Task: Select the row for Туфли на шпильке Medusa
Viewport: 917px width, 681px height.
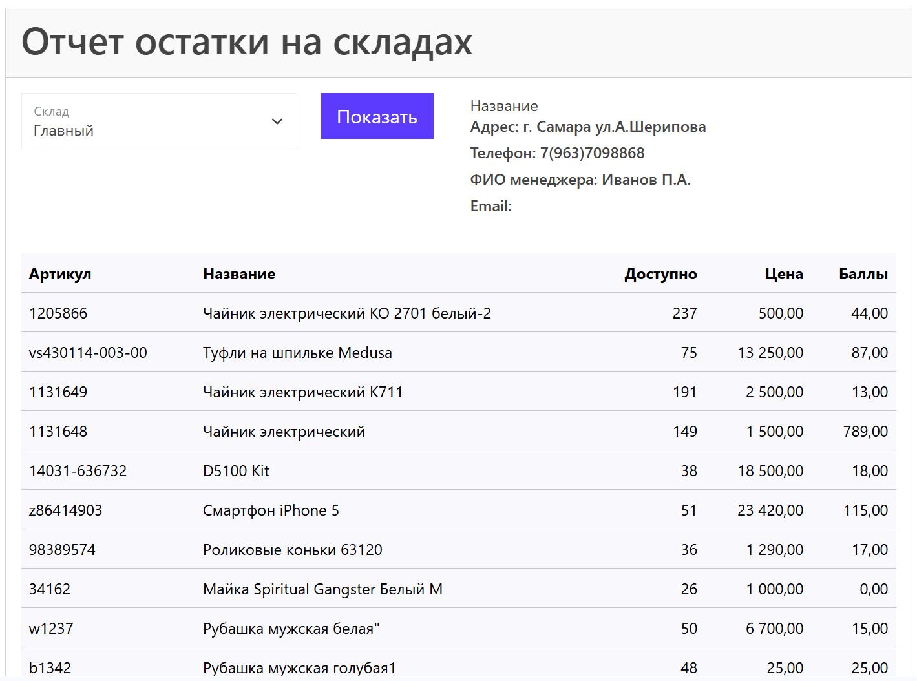Action: pos(297,352)
